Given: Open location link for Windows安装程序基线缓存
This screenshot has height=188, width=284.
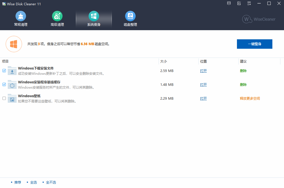Looking at the screenshot, I should click(x=203, y=84).
